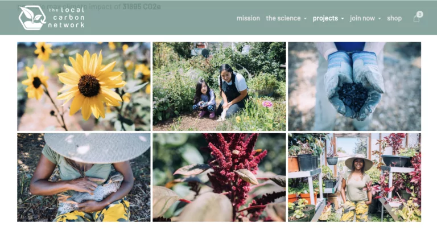Open the woman holding chicken photo
437x234 pixels.
coord(84,178)
